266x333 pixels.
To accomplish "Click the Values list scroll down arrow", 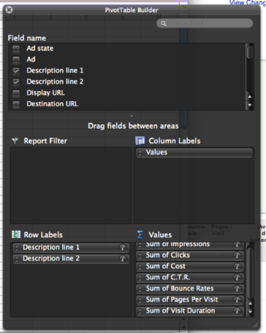I will coord(250,312).
